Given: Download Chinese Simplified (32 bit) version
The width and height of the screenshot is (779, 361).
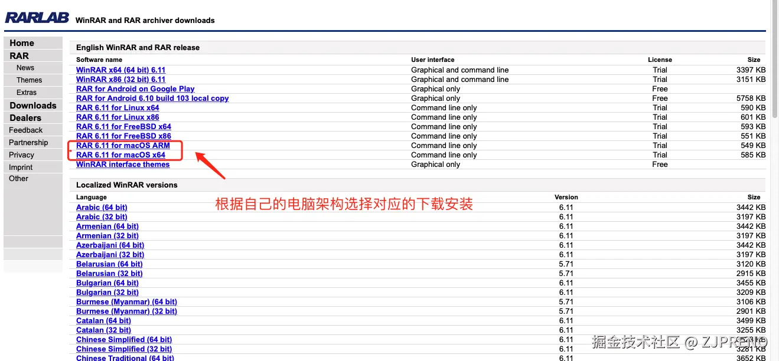Looking at the screenshot, I should pos(124,349).
